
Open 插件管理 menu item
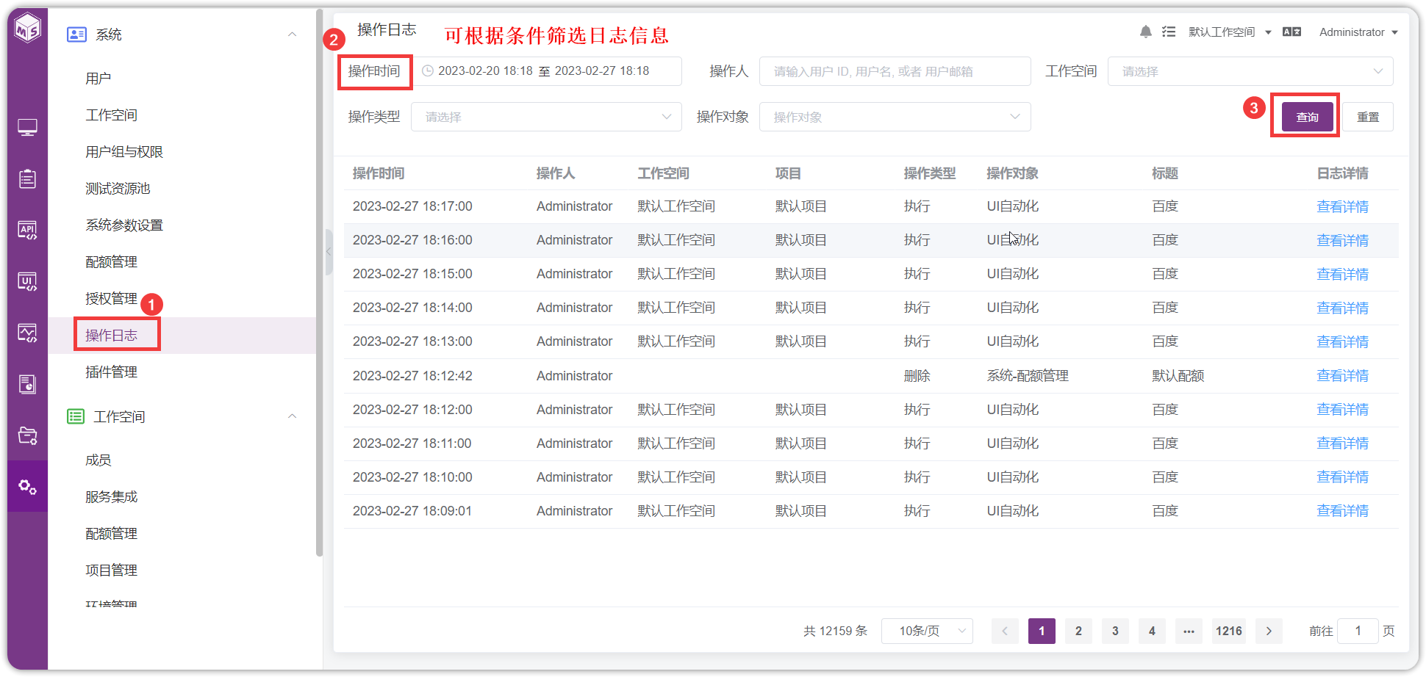(x=111, y=372)
